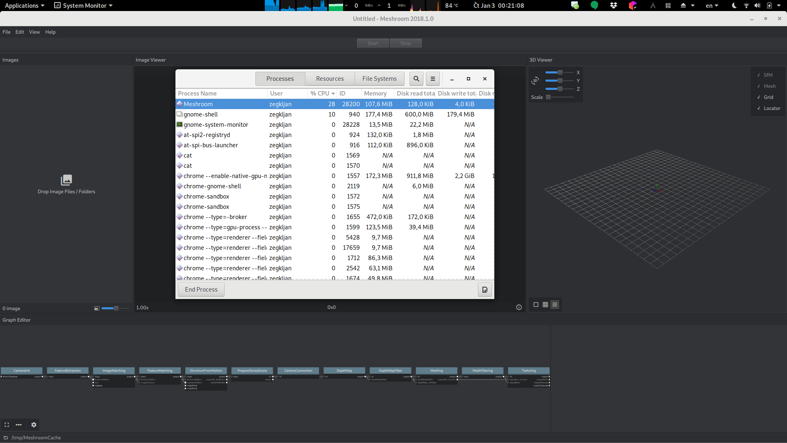Click the End Process button

click(x=201, y=290)
